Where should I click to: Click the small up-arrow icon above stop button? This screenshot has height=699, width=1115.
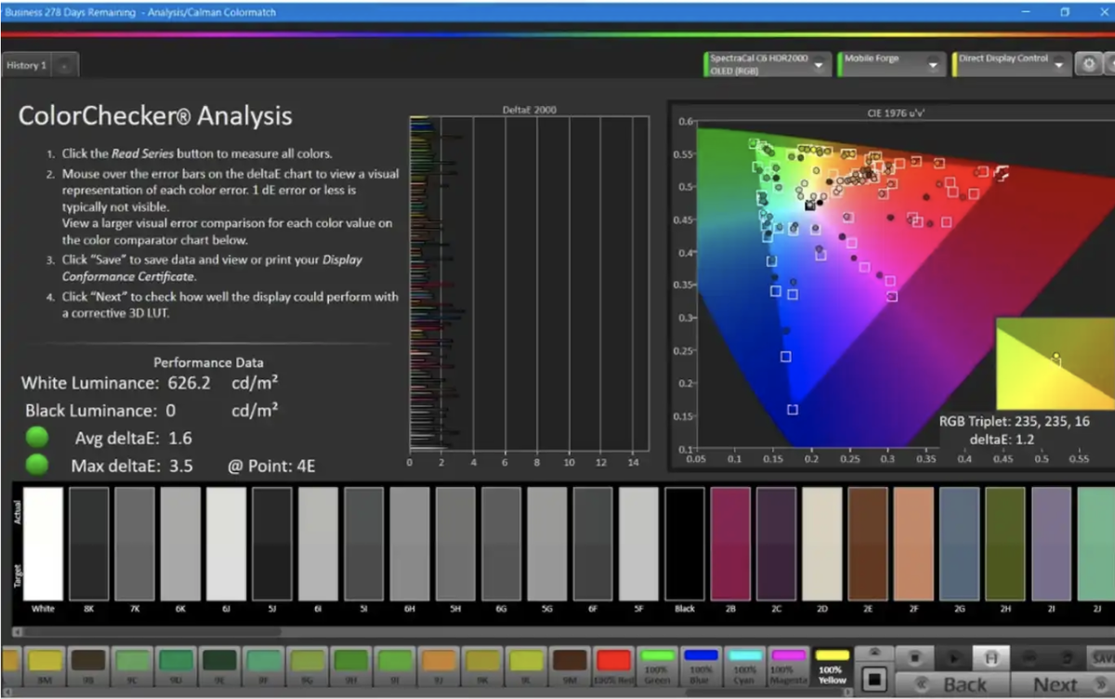click(x=874, y=654)
